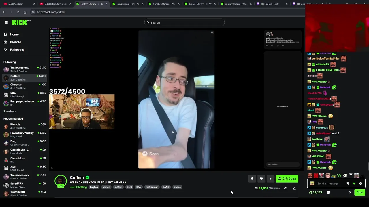Image resolution: width=369 pixels, height=207 pixels.
Task: Click AdinsQueef username in chat
Action: pos(323,133)
